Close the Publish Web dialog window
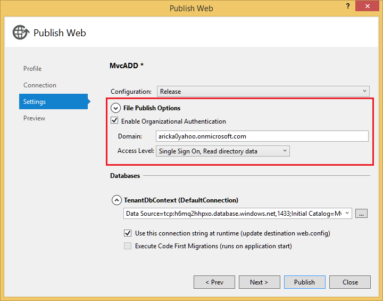This screenshot has width=383, height=301. [370, 7]
